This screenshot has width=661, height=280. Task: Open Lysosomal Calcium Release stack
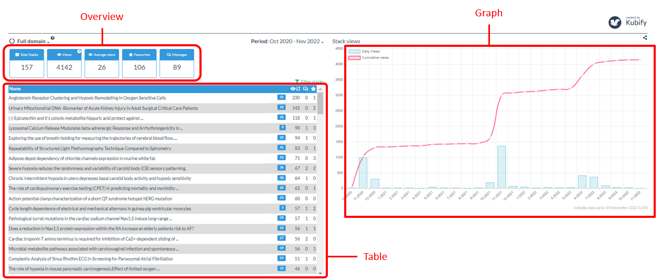96,128
